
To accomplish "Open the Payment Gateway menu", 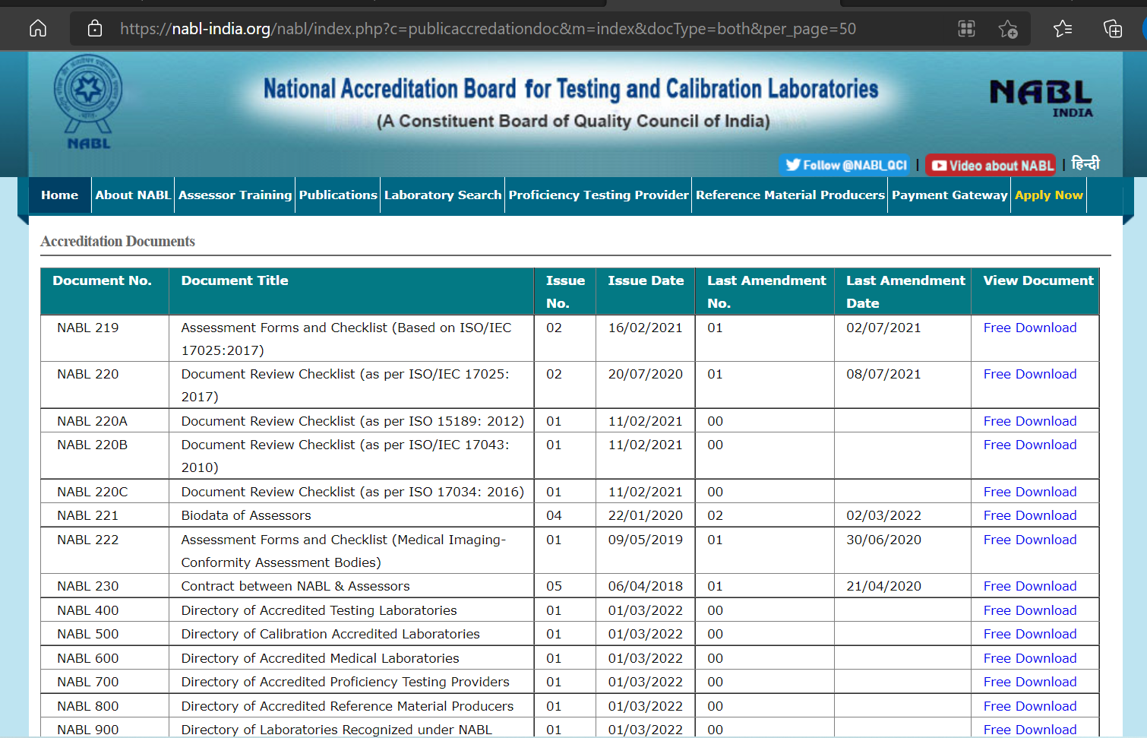I will [x=950, y=195].
